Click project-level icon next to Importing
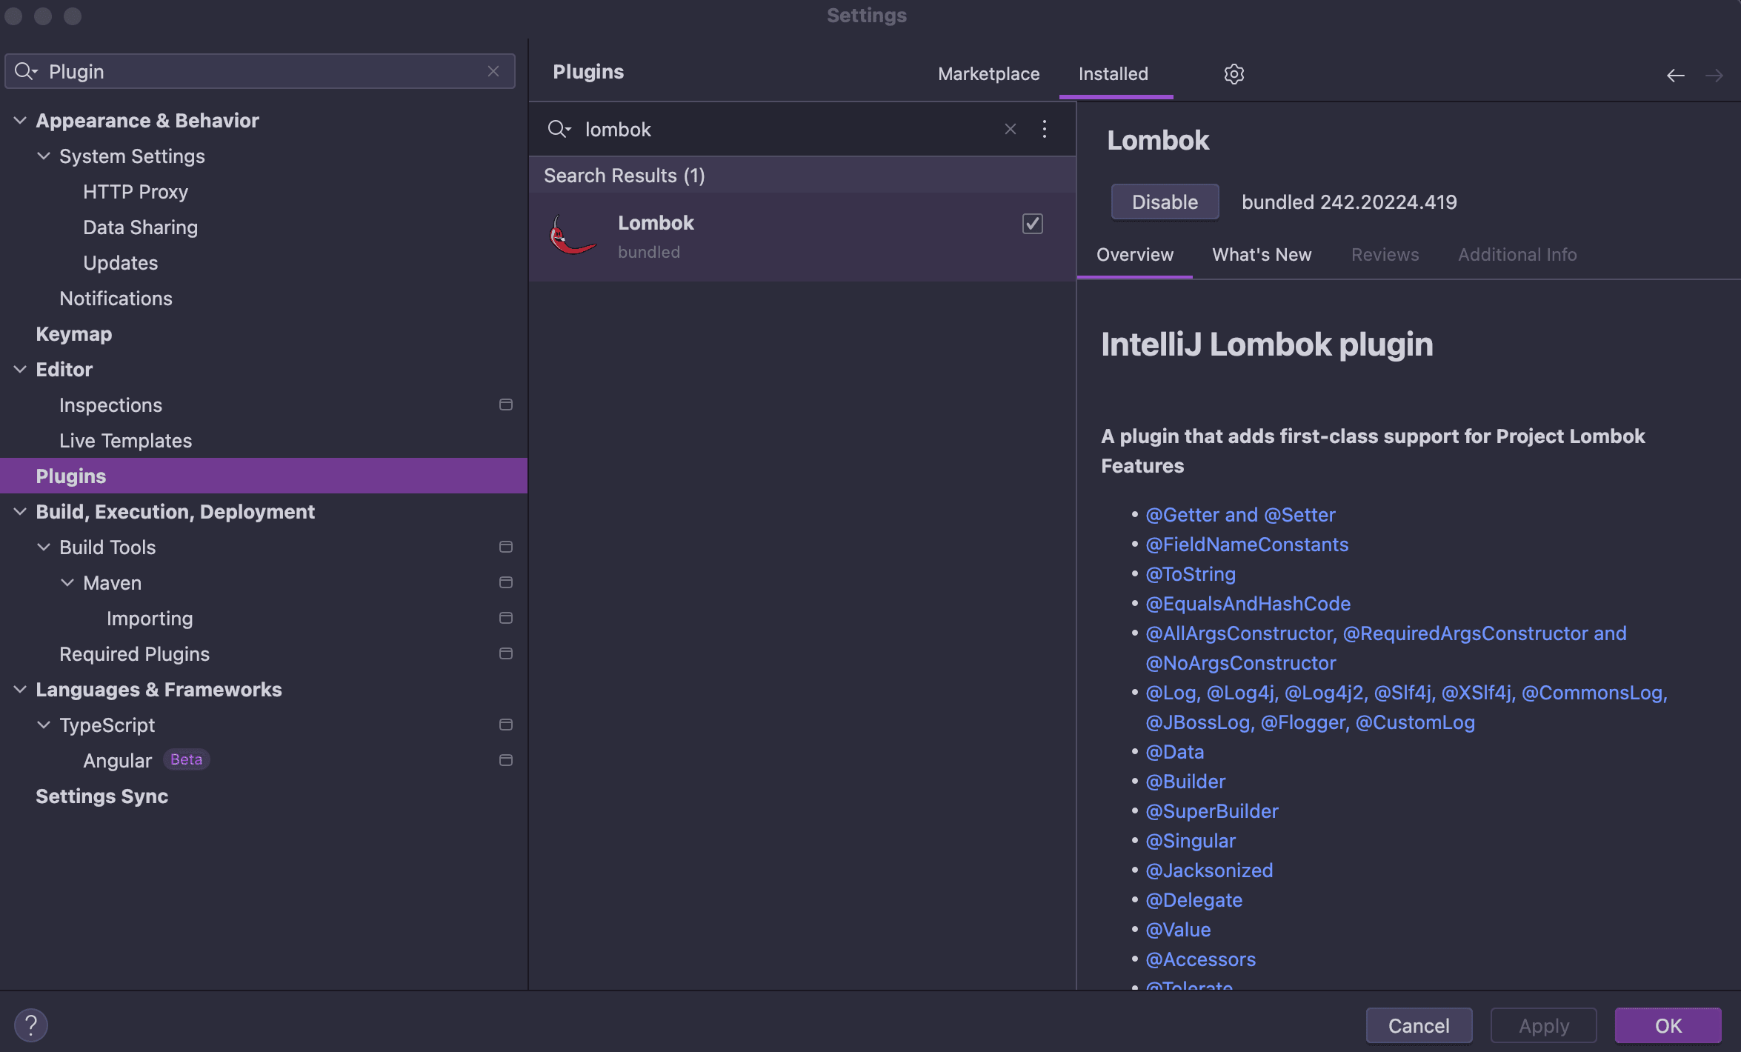This screenshot has height=1052, width=1741. pos(506,618)
